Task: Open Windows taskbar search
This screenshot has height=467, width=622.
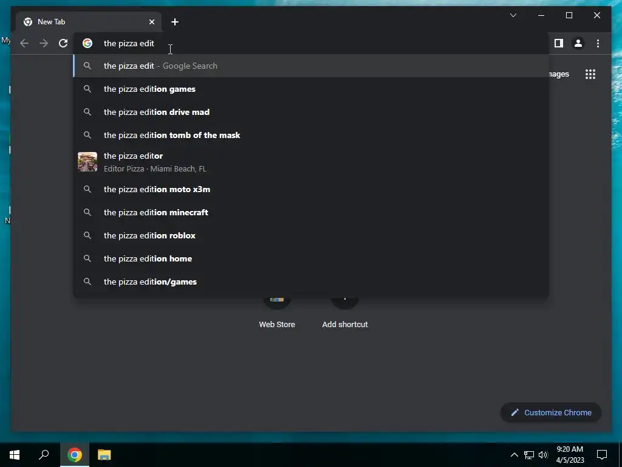Action: [x=44, y=455]
